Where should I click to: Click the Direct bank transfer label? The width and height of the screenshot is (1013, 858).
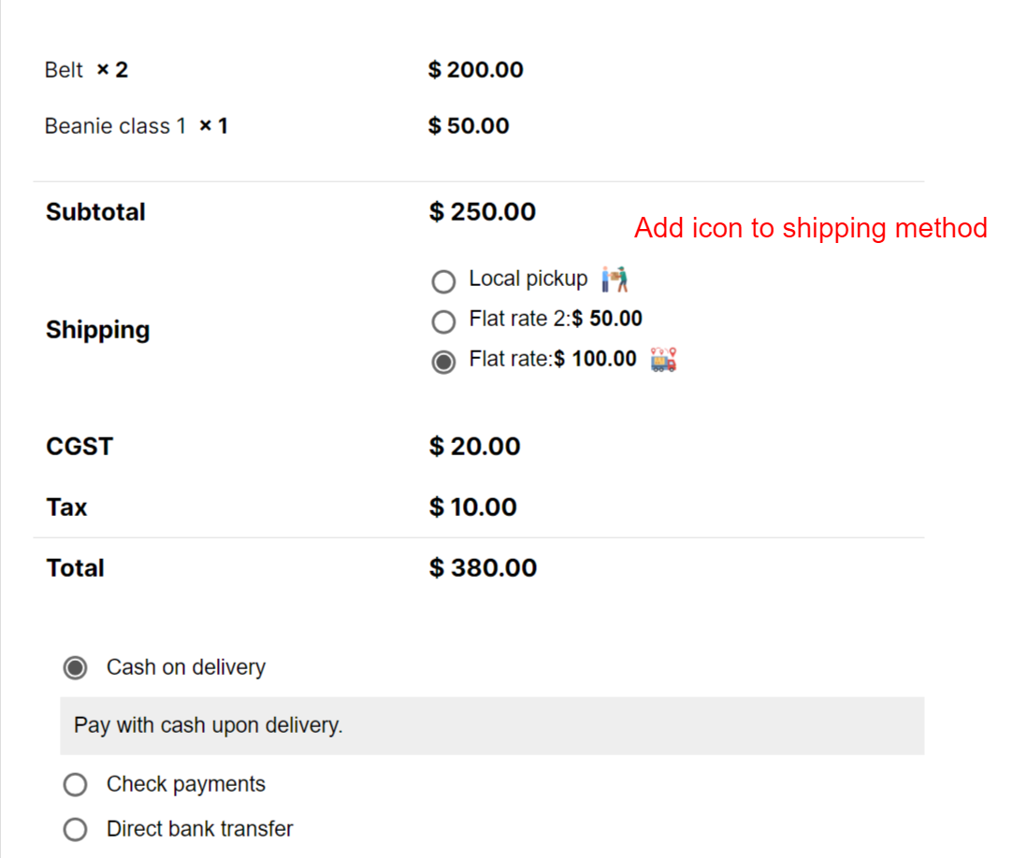(199, 829)
